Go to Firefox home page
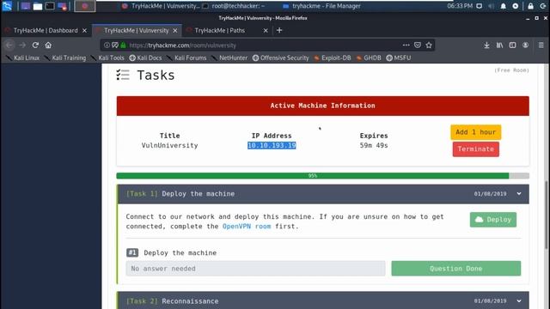This screenshot has height=309, width=550. 48,45
